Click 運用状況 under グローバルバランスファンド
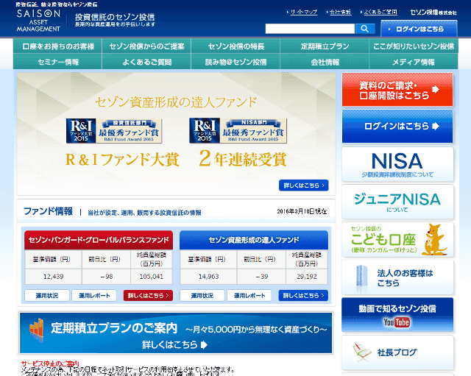This screenshot has height=376, width=471. click(x=47, y=296)
